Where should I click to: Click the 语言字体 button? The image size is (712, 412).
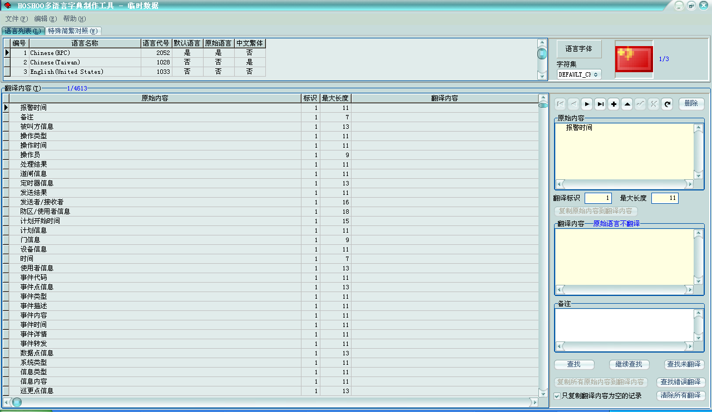pos(579,49)
